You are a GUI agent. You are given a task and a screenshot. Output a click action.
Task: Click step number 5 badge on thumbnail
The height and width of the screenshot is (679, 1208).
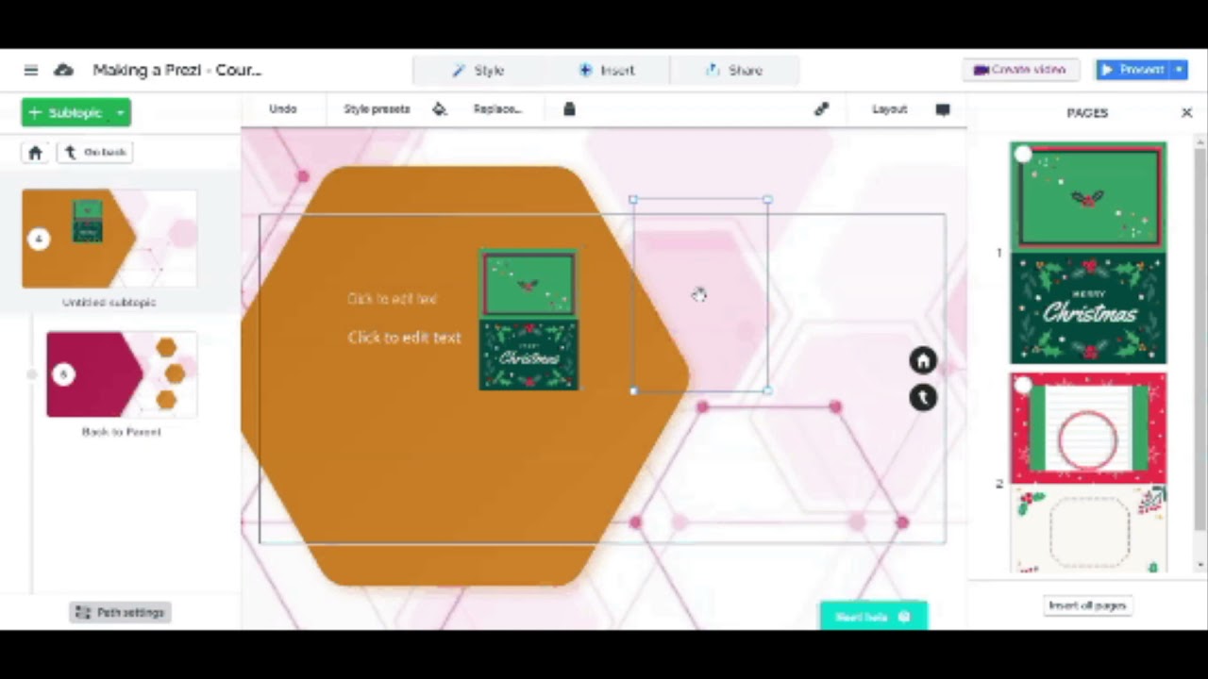click(x=63, y=374)
